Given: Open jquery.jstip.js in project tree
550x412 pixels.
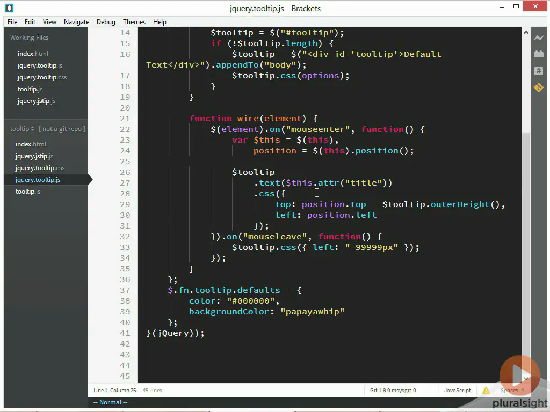Looking at the screenshot, I should (34, 156).
